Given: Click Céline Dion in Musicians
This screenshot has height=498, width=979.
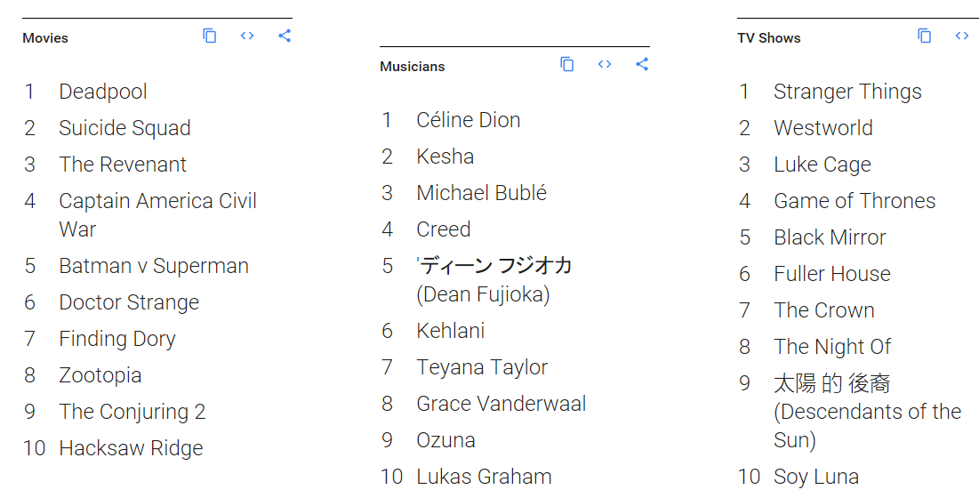Looking at the screenshot, I should pyautogui.click(x=469, y=120).
